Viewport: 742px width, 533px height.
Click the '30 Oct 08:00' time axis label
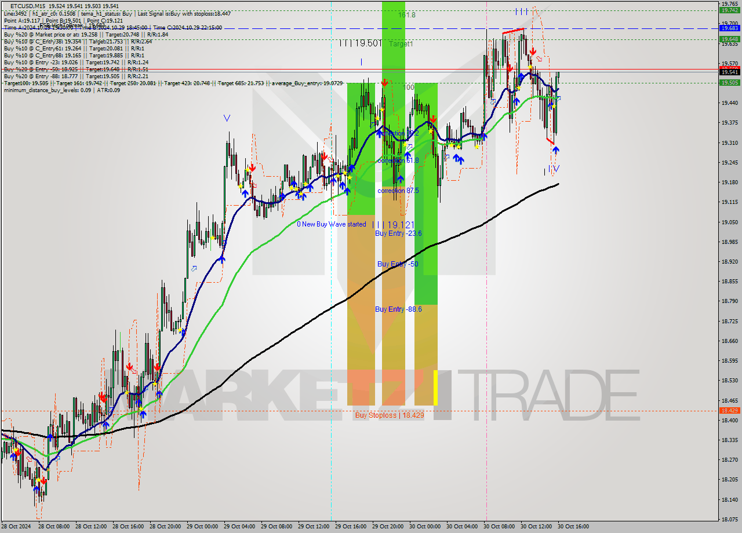(x=500, y=527)
